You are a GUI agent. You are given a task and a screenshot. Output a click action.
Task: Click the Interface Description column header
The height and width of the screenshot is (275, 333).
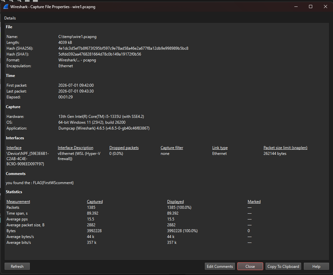tap(75, 148)
